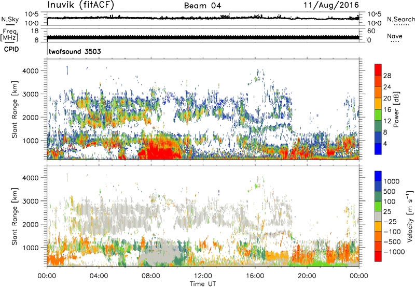Click the 08:00 time axis tick label
415x287 pixels.
click(151, 276)
